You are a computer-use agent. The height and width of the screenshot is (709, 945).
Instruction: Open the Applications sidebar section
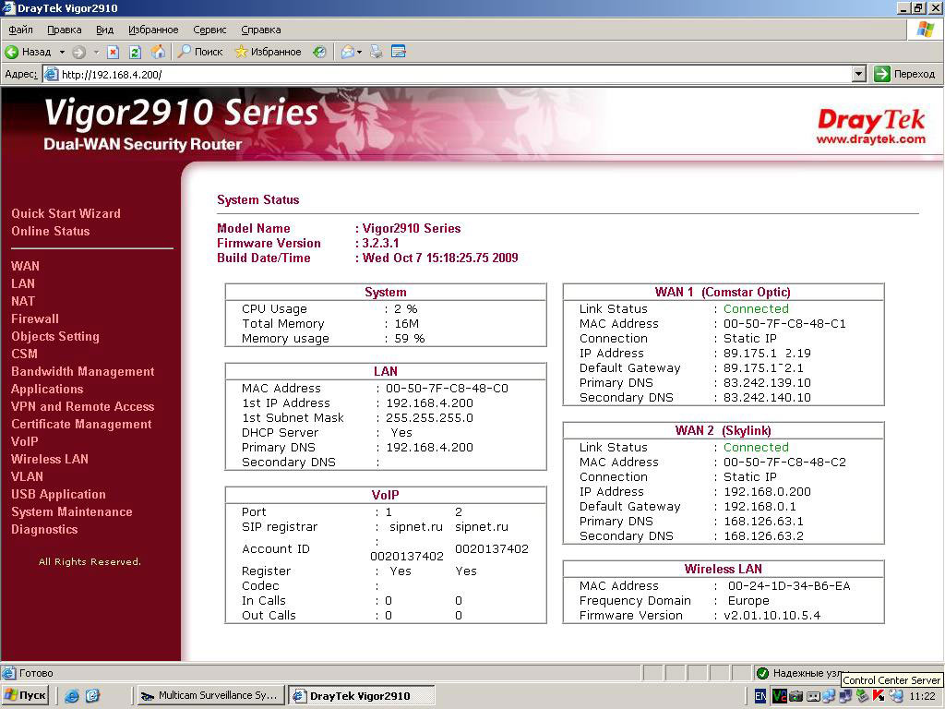pyautogui.click(x=47, y=389)
